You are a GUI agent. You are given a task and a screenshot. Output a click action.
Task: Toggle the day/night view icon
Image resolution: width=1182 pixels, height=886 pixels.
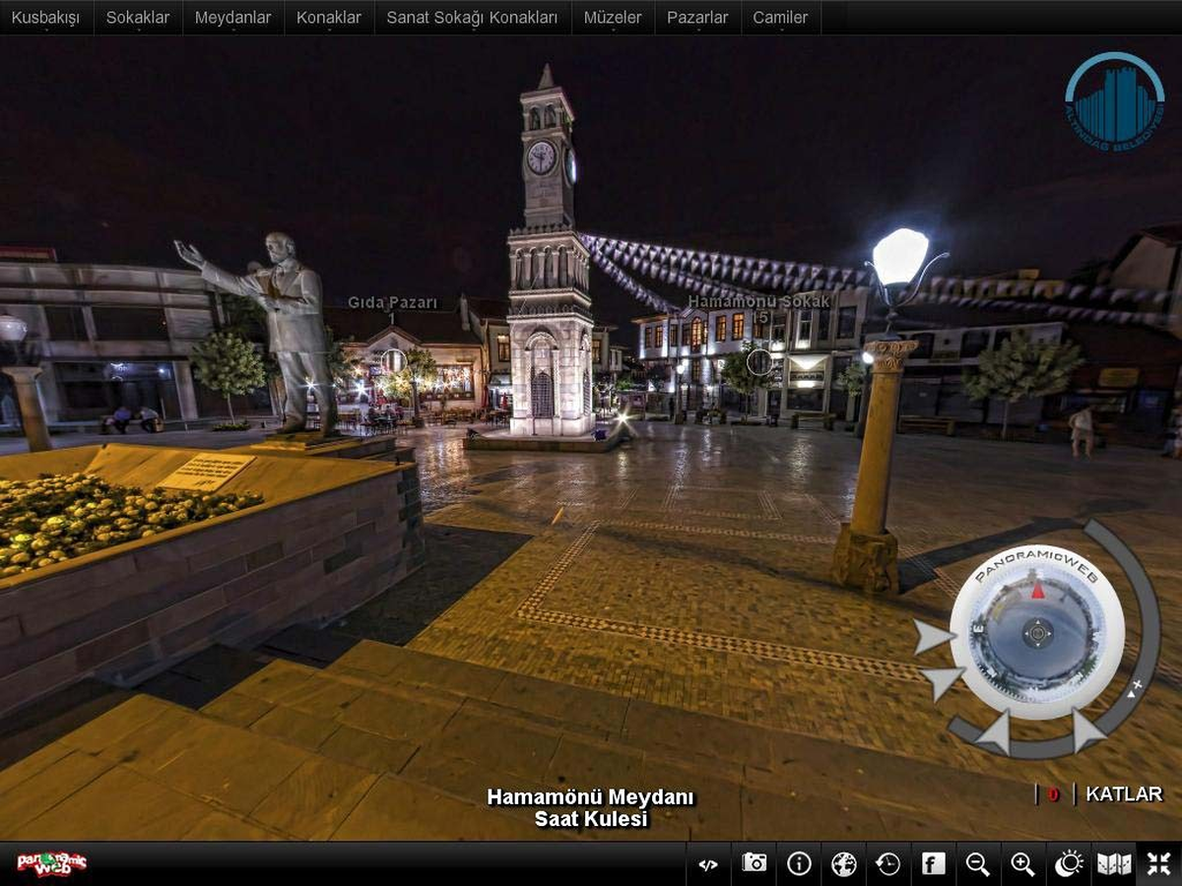coord(1069,864)
